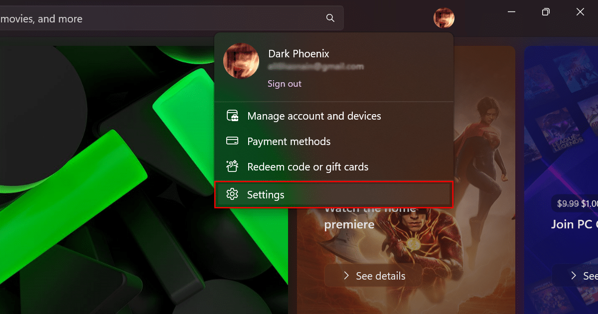598x314 pixels.
Task: Sign out of the Dark Phoenix account
Action: coord(284,84)
